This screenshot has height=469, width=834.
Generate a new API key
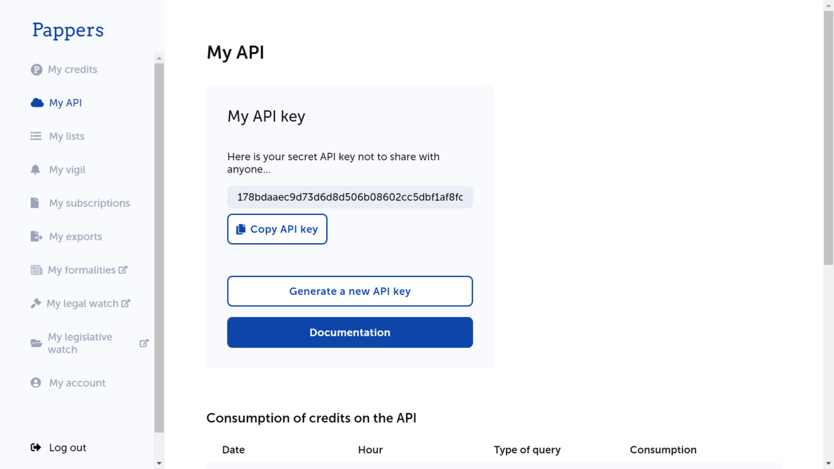point(350,291)
